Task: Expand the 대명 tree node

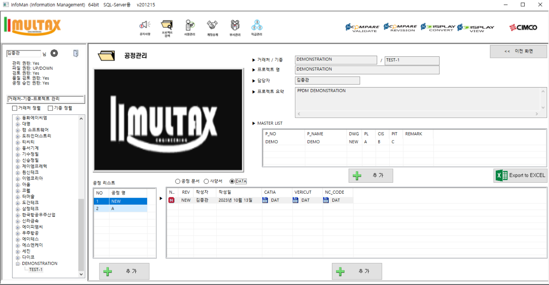Action: coord(18,124)
